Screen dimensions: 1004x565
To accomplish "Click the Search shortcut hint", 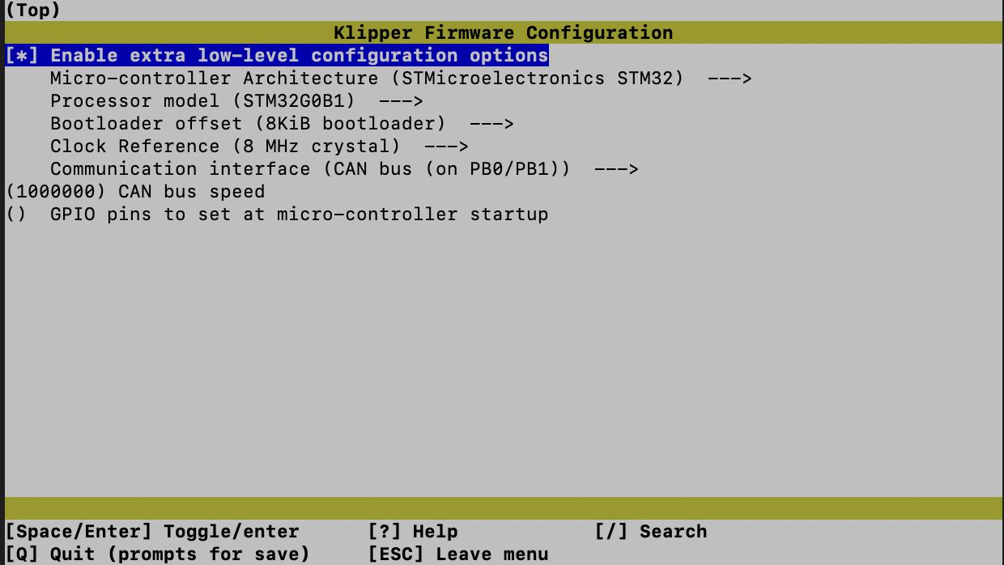I will click(651, 532).
